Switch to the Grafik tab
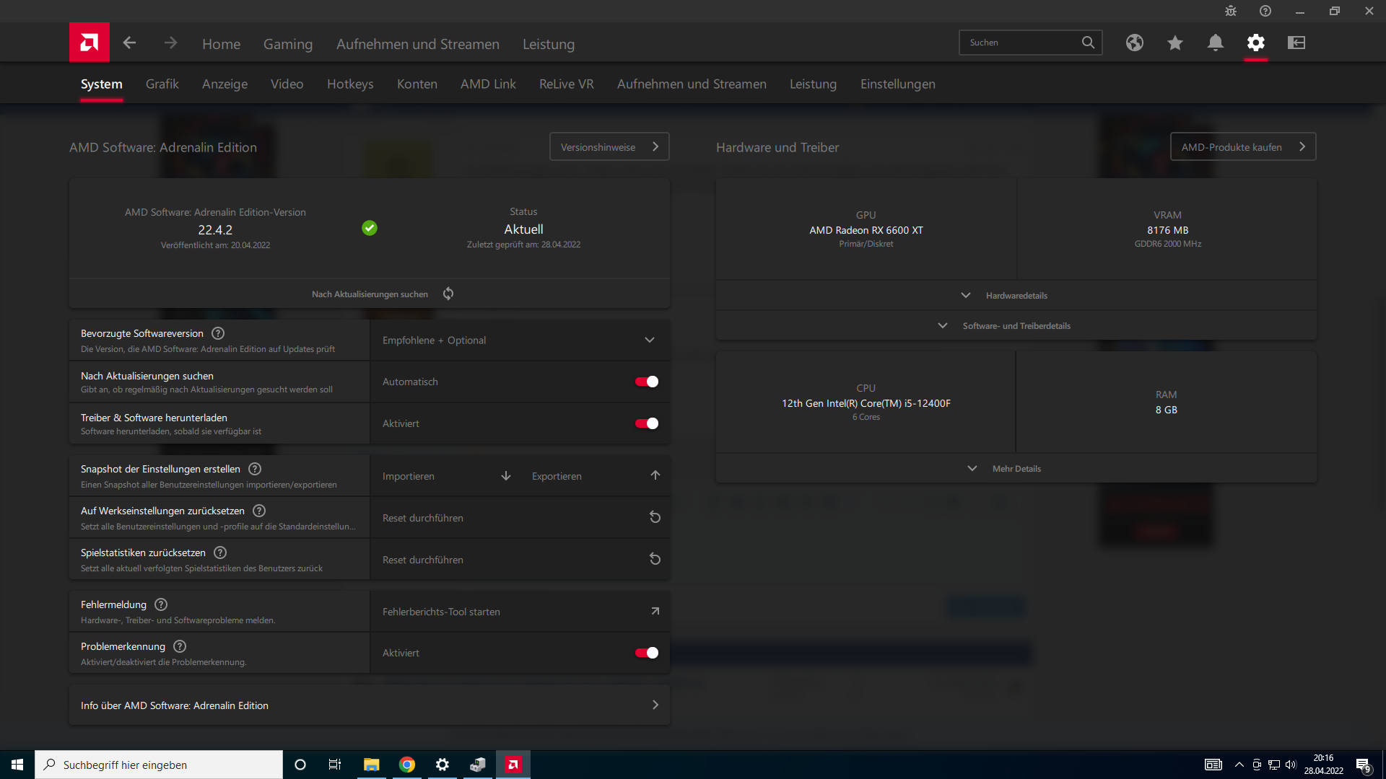This screenshot has width=1386, height=779. (x=162, y=84)
